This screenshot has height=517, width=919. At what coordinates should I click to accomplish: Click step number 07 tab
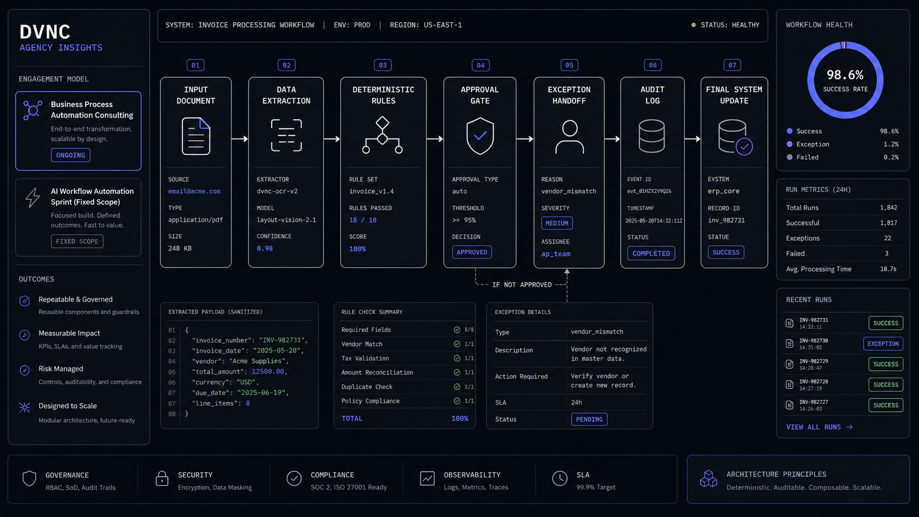pyautogui.click(x=732, y=65)
